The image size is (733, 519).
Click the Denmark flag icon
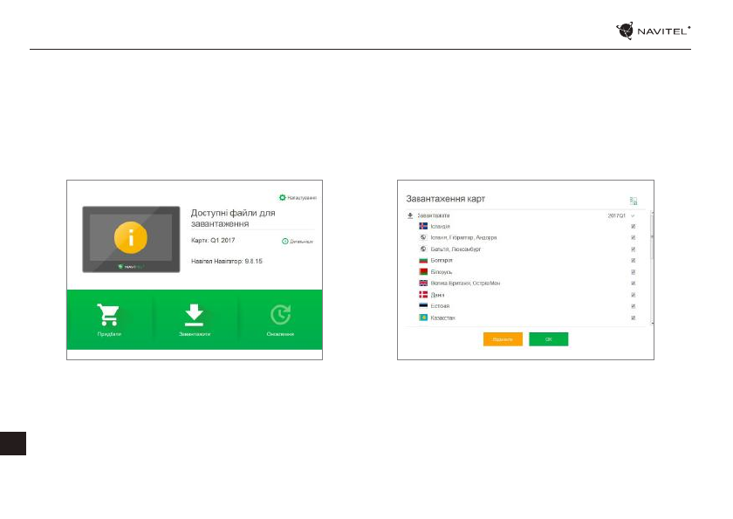tap(423, 295)
